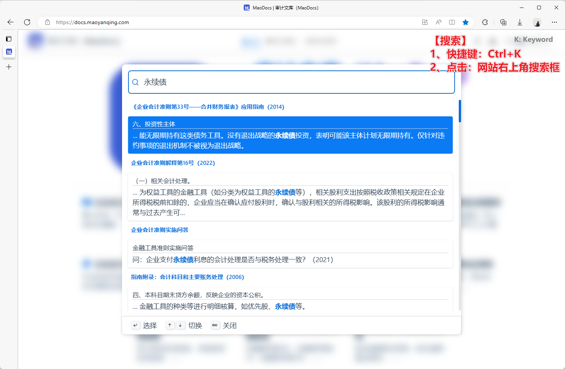
Task: Open the Collections icon in toolbar
Action: pos(503,22)
